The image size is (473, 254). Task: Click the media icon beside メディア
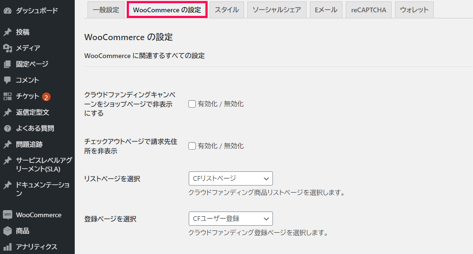pos(8,48)
